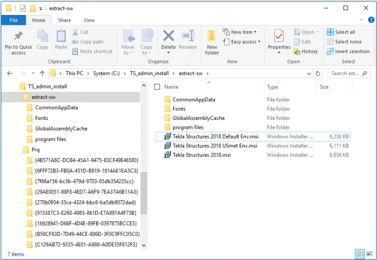Open the Move to menu
The height and width of the screenshot is (260, 377).
point(128,42)
